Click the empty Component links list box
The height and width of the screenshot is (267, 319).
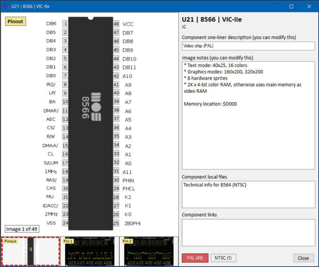click(x=248, y=232)
